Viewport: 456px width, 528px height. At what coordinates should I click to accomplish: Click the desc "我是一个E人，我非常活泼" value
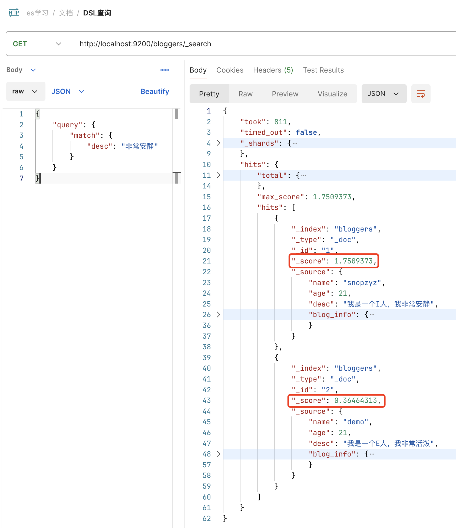pyautogui.click(x=388, y=444)
